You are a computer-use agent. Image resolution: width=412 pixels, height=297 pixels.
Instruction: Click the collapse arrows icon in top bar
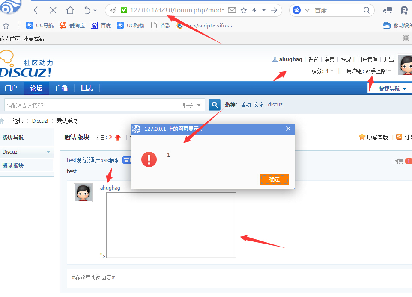(x=406, y=38)
